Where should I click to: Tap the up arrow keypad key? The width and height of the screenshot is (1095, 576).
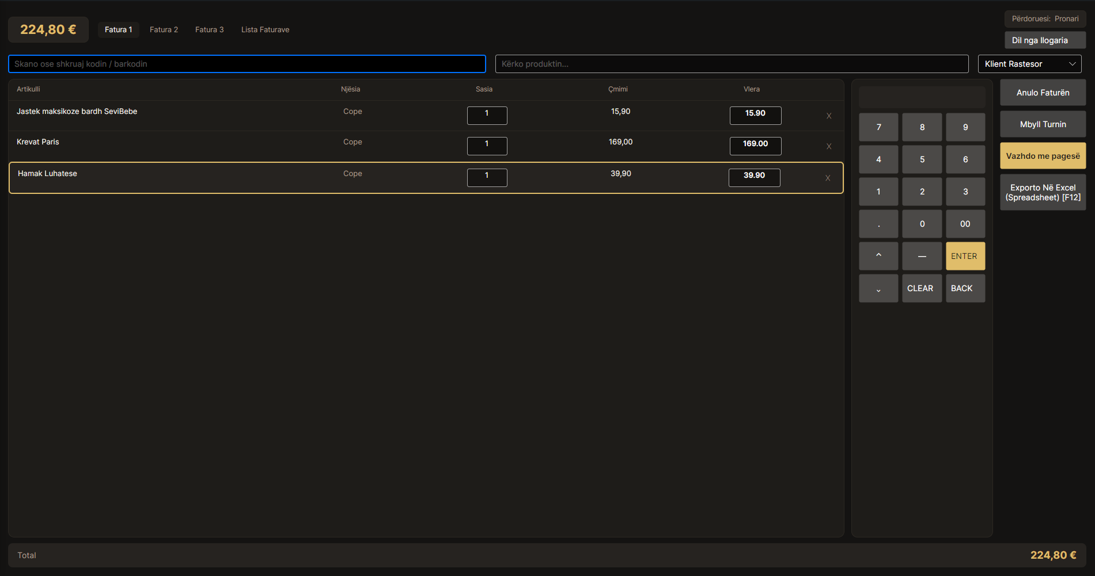pyautogui.click(x=878, y=256)
